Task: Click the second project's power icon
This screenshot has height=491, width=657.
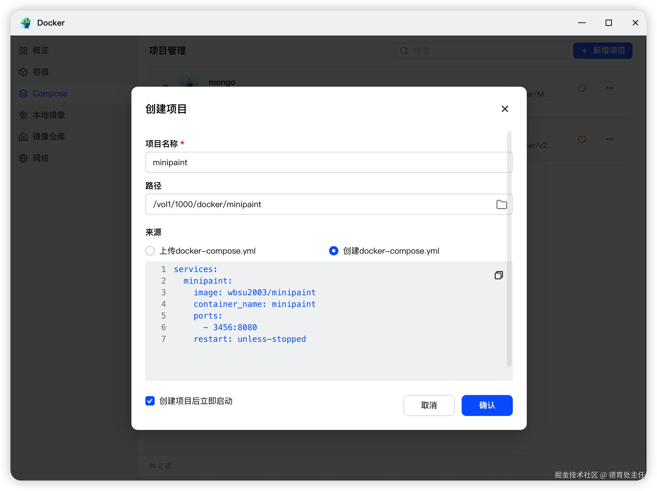Action: point(581,139)
